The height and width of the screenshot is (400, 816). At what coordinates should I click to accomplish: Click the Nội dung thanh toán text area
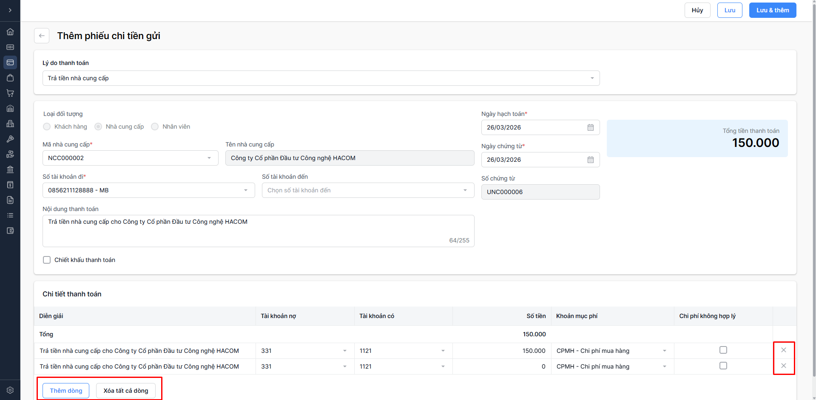[258, 231]
